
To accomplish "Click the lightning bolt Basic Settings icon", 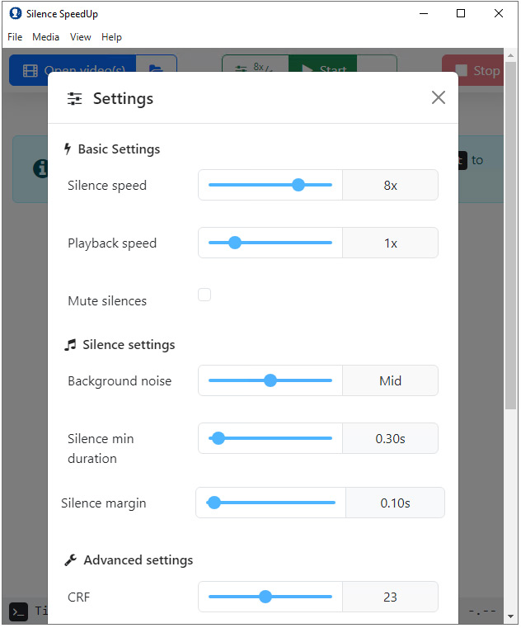I will point(68,149).
